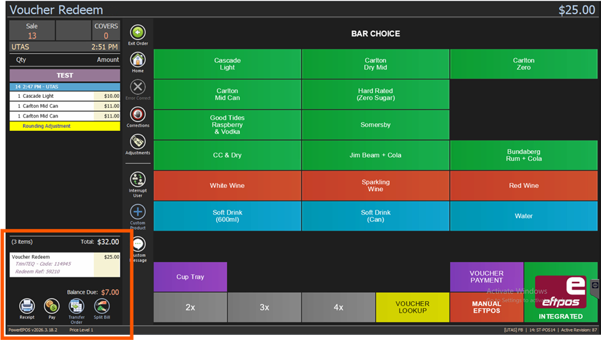Select the Rounding Adjustment line
Image resolution: width=601 pixels, height=340 pixels.
65,126
